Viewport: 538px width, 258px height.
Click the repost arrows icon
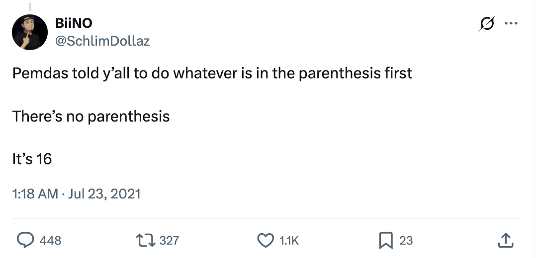point(145,241)
